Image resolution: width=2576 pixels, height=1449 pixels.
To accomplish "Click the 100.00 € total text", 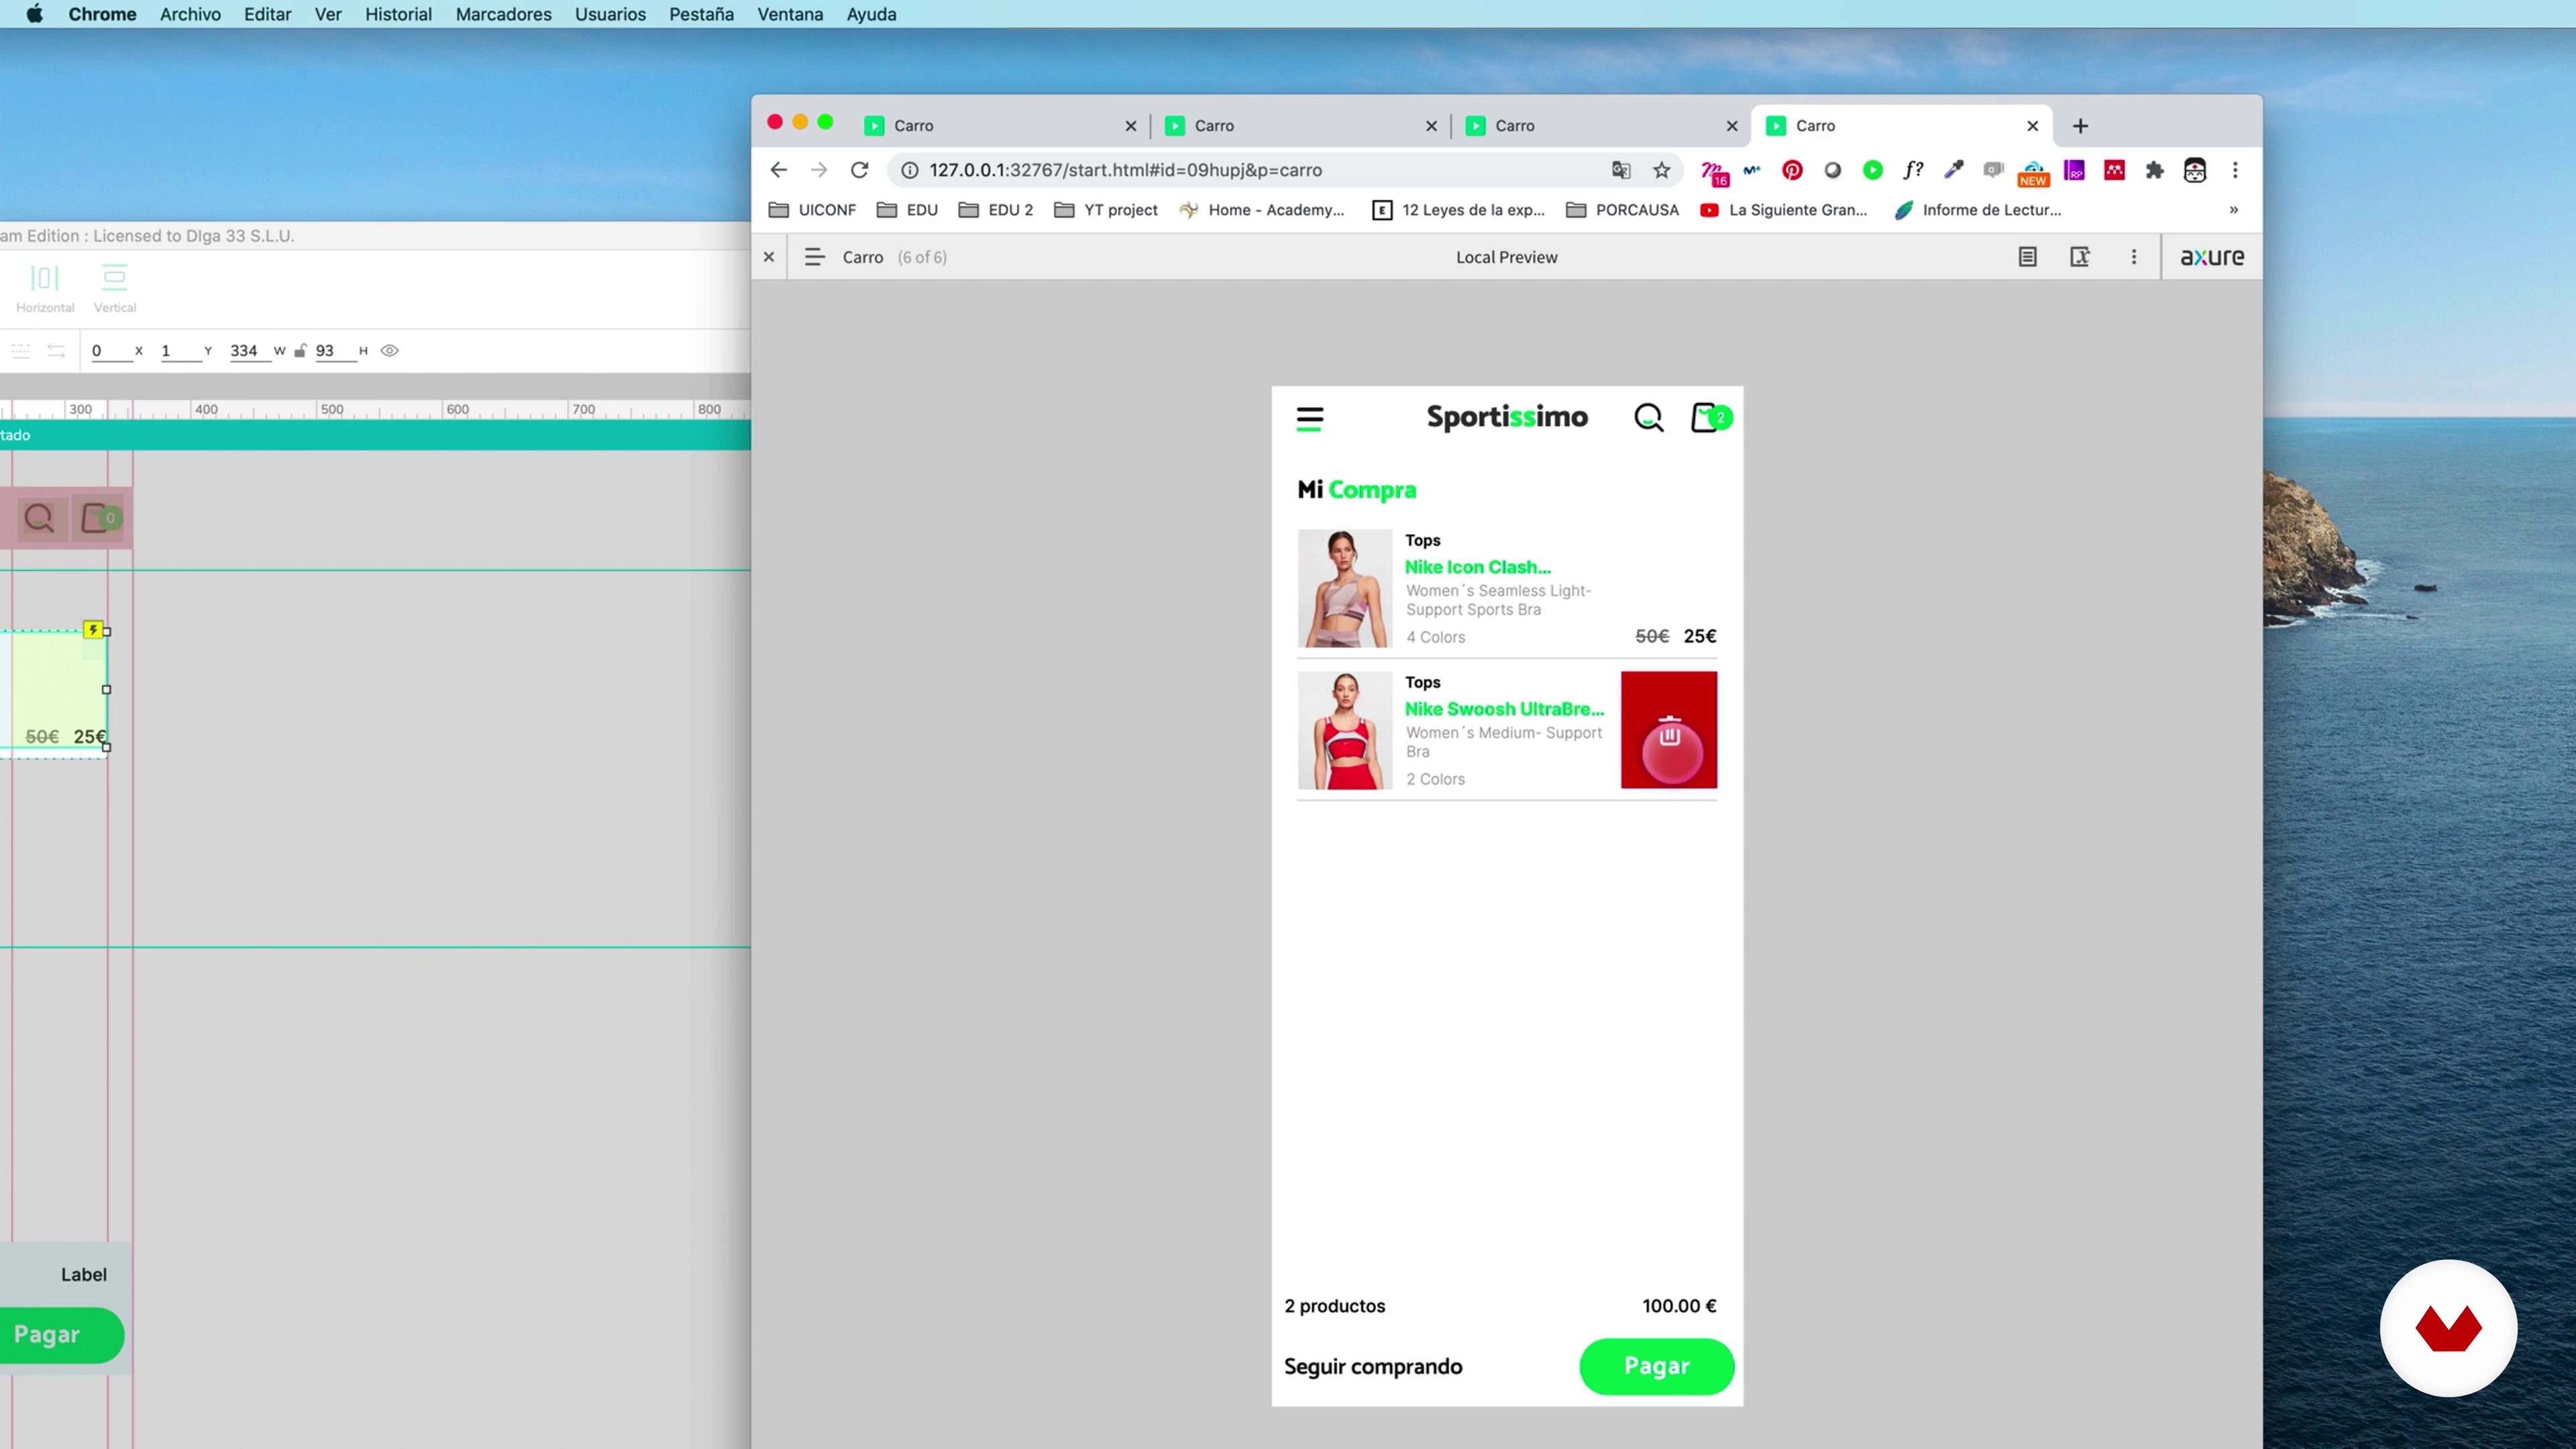I will (x=1679, y=1306).
